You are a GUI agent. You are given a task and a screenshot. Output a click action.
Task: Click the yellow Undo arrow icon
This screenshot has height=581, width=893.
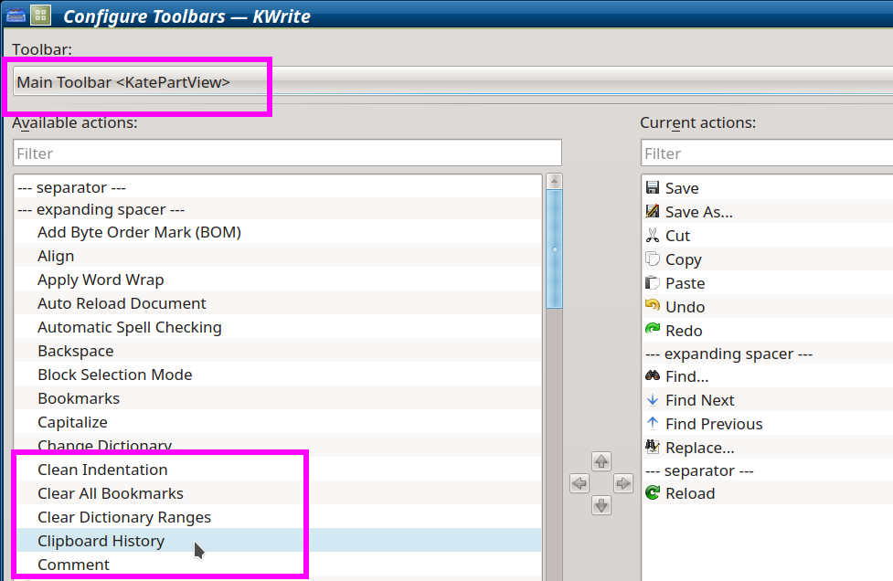point(652,306)
